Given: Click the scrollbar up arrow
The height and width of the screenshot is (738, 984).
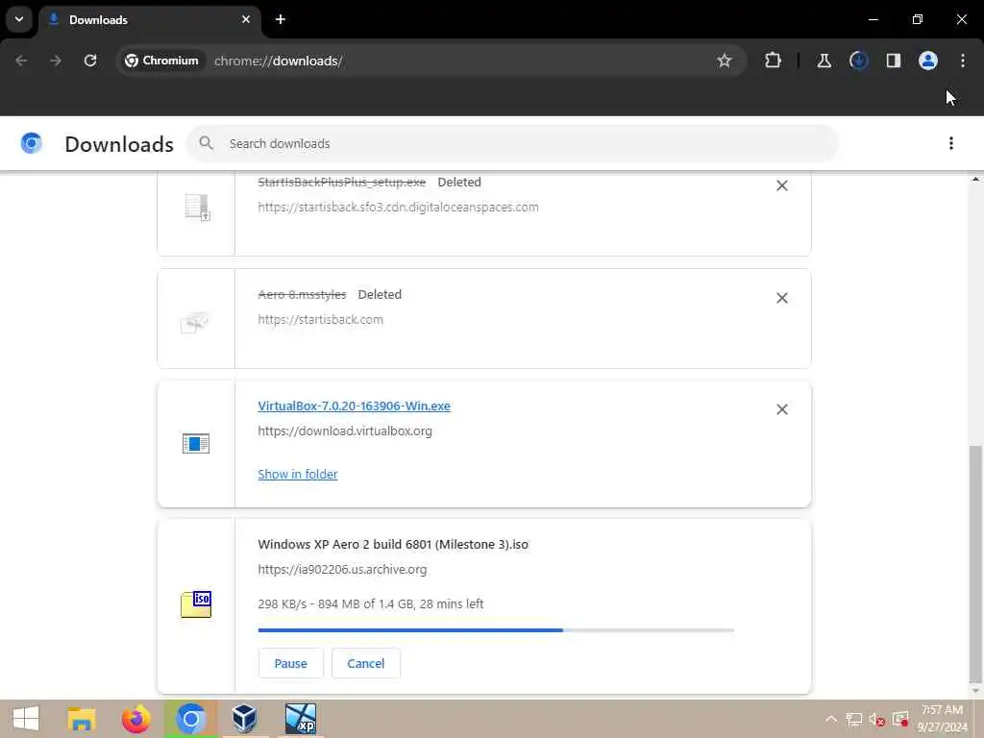Looking at the screenshot, I should 975,180.
